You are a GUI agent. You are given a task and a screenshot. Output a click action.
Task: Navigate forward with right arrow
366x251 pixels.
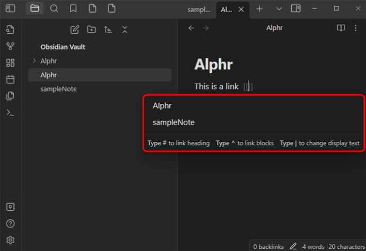206,28
